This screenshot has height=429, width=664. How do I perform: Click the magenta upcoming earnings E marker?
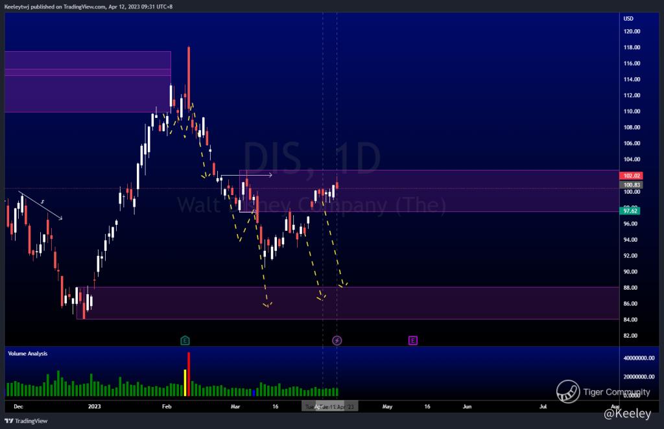(x=413, y=340)
